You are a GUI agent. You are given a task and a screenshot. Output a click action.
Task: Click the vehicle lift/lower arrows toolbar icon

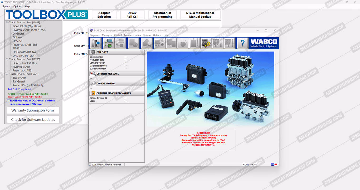pyautogui.click(x=159, y=43)
